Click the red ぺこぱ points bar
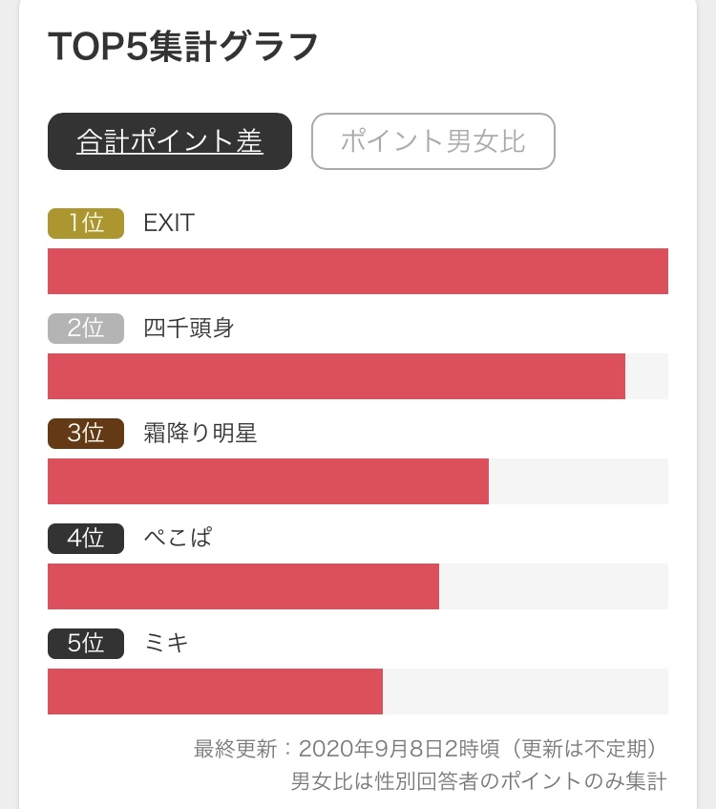This screenshot has width=716, height=809. 243,586
